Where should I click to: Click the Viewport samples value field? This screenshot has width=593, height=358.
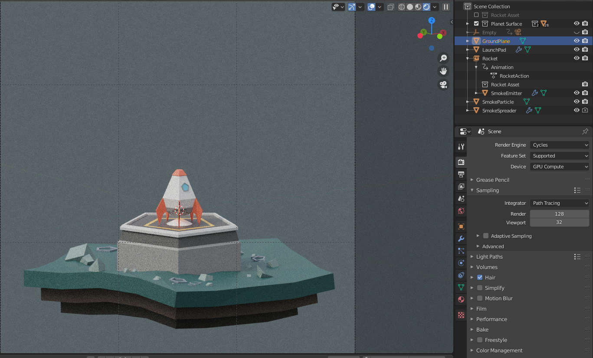coord(559,222)
